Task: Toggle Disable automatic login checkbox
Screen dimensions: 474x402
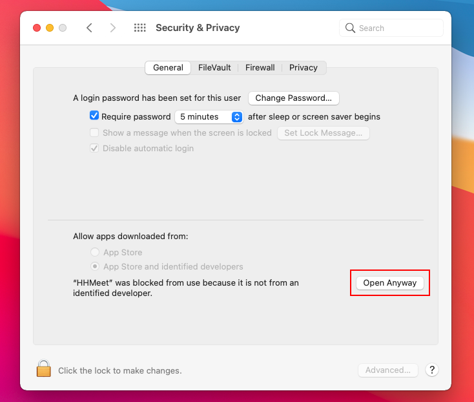Action: (94, 148)
